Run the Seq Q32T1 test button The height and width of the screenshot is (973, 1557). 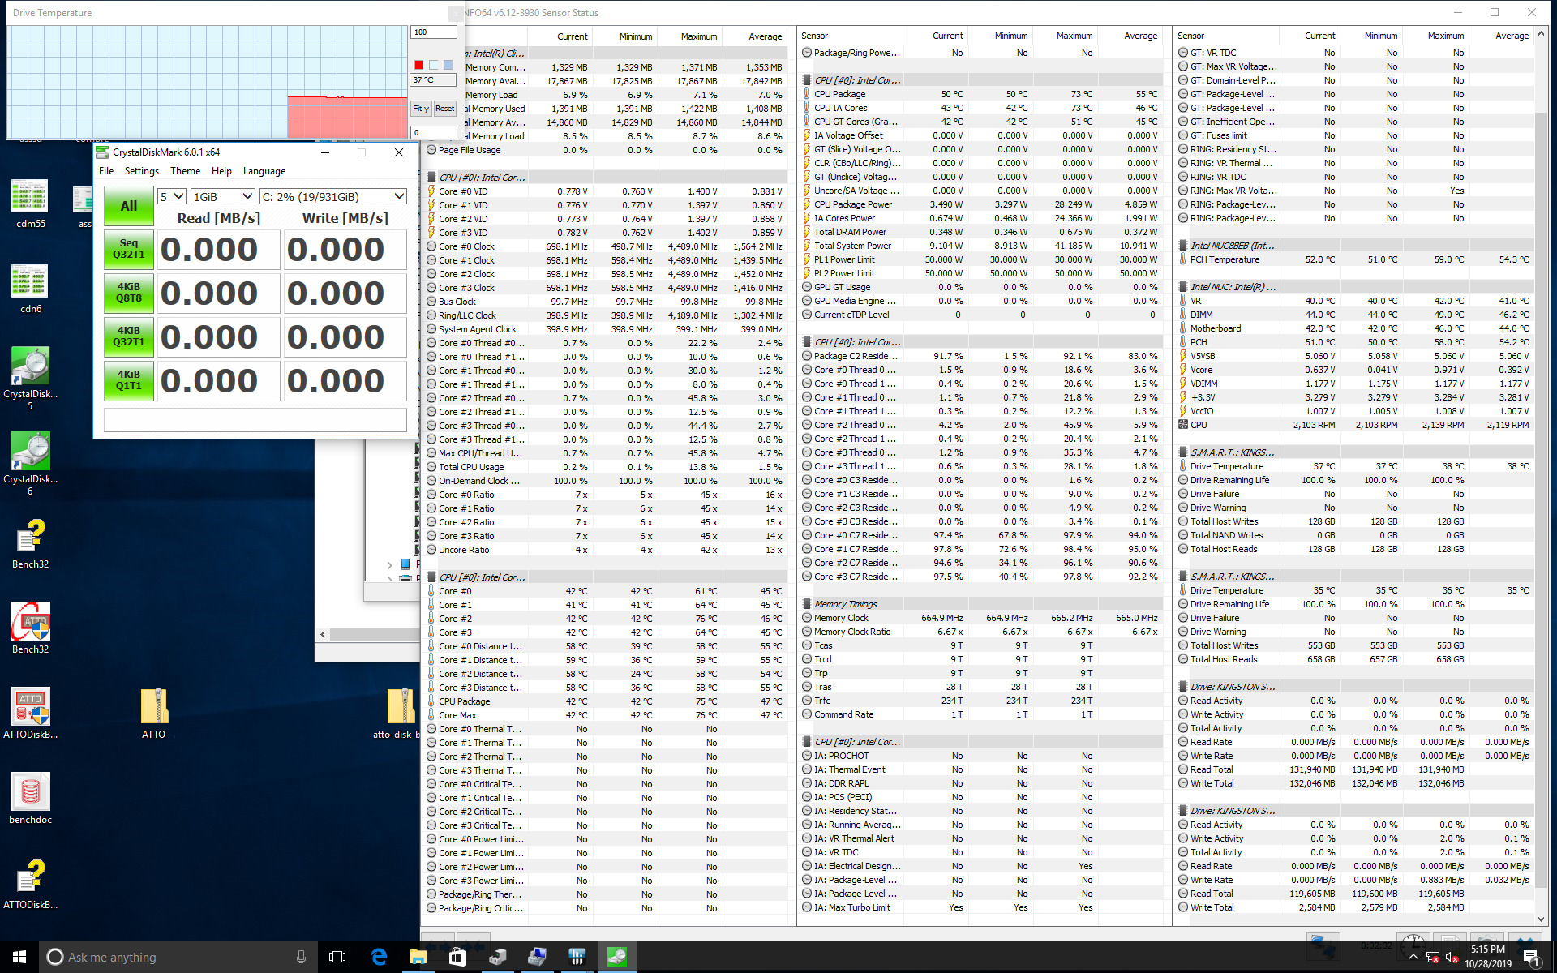coord(129,249)
